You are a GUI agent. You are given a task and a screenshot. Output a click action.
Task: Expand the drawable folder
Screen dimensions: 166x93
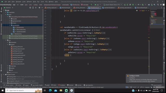[x=8, y=42]
